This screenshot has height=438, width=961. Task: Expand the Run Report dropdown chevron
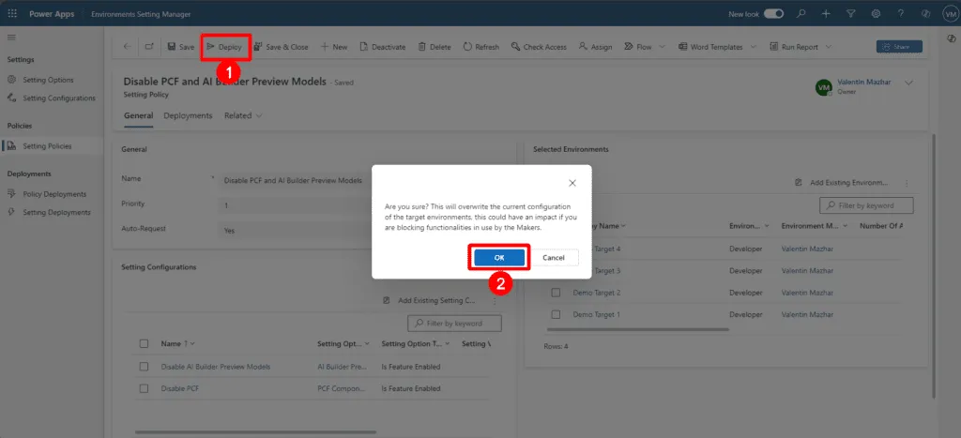pyautogui.click(x=829, y=47)
